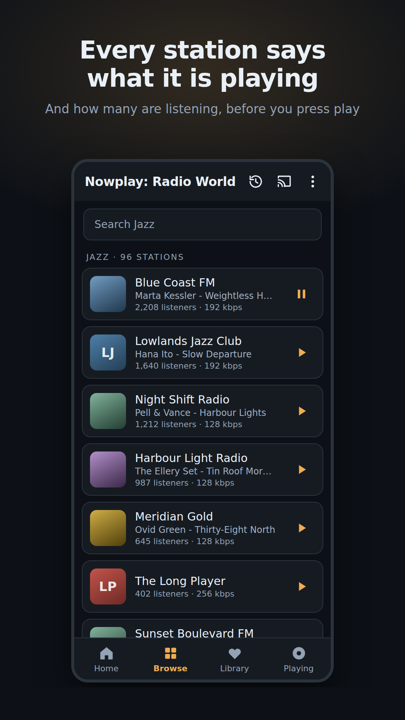Click the JAZZ · 96 STATIONS header
Viewport: 405px width, 720px height.
coord(135,257)
